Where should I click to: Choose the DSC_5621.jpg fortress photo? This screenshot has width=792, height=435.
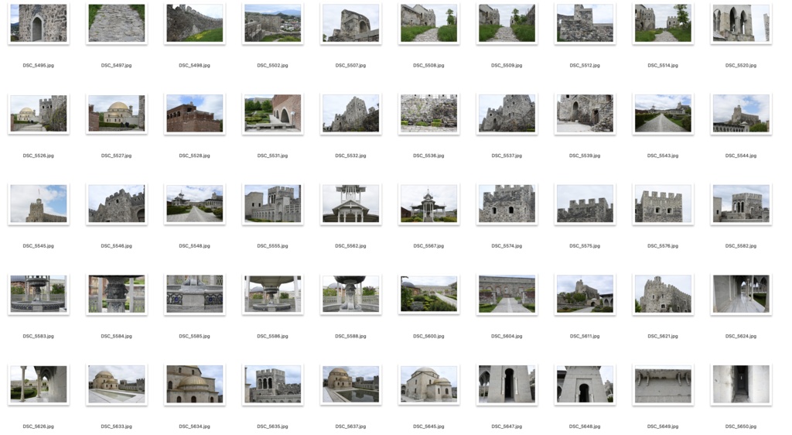point(663,294)
